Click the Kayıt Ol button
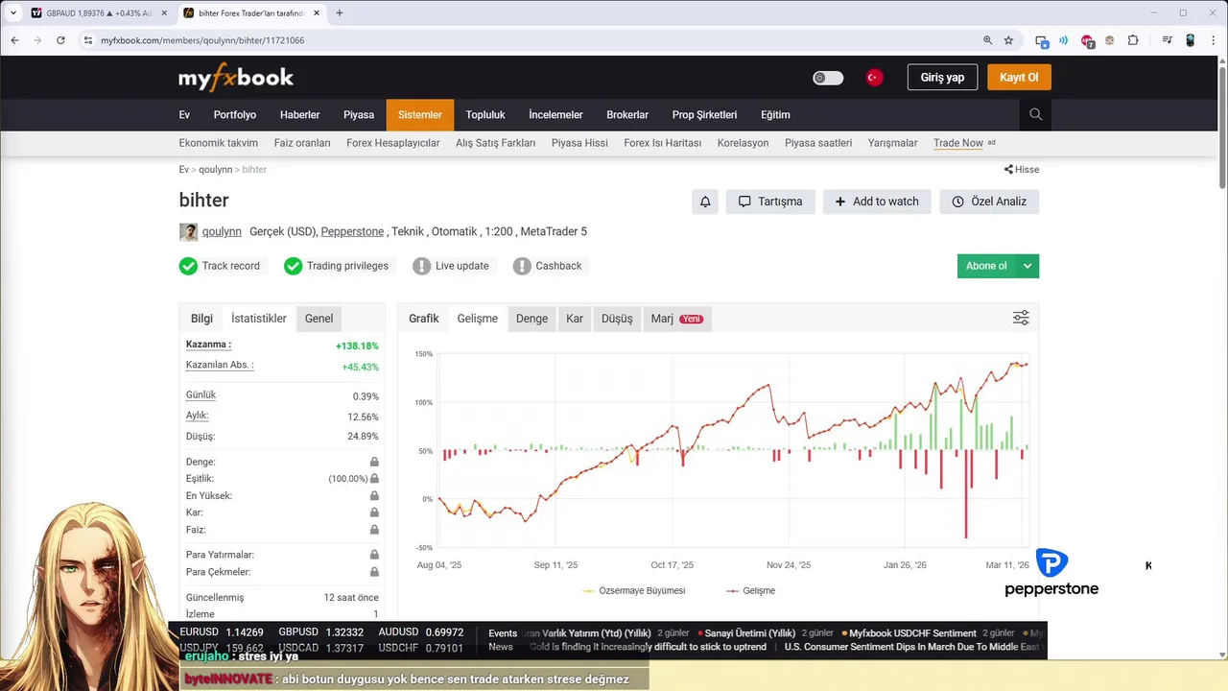The image size is (1228, 691). click(1019, 78)
